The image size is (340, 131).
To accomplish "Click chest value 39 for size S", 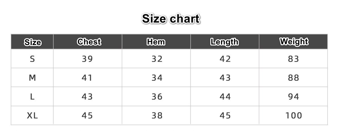I will click(x=87, y=59).
